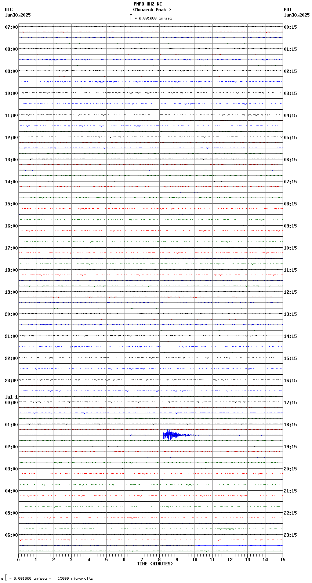Click the x-axis tick label 15
This screenshot has height=583, width=312.
pyautogui.click(x=283, y=560)
